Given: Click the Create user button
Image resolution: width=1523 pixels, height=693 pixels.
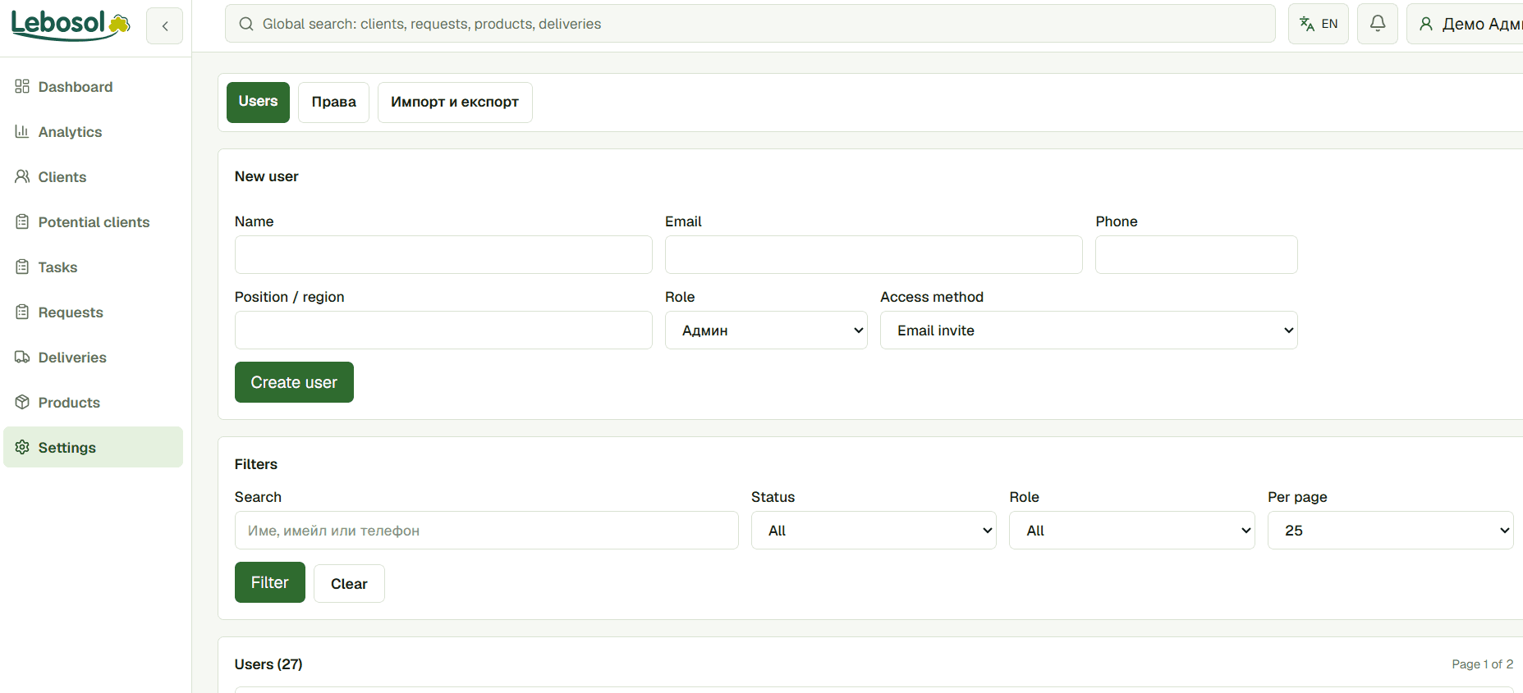Looking at the screenshot, I should [294, 382].
